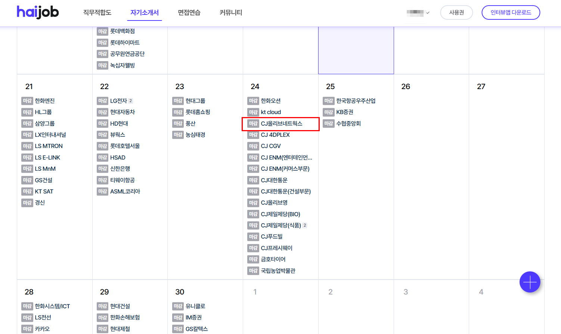Click the 마감 badge beside 신한은행
This screenshot has width=561, height=334.
102,169
